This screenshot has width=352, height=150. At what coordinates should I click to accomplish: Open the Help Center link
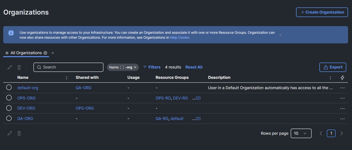[x=179, y=37]
